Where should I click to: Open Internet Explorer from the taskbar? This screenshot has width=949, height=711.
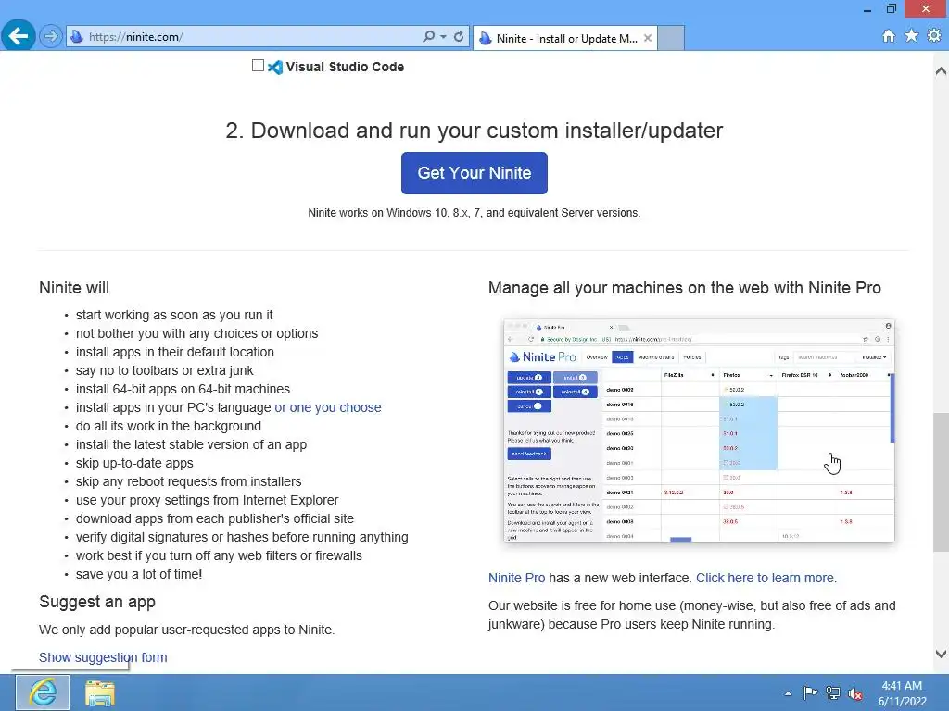[43, 692]
